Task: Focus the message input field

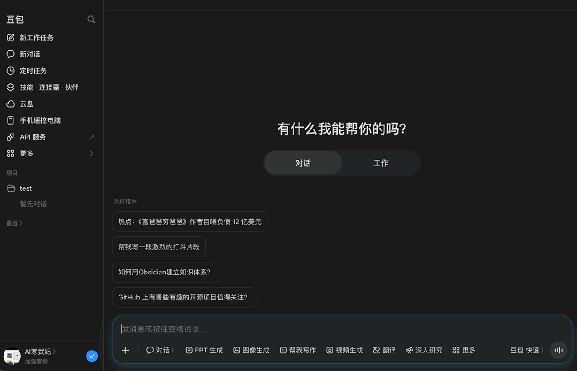Action: [x=342, y=329]
